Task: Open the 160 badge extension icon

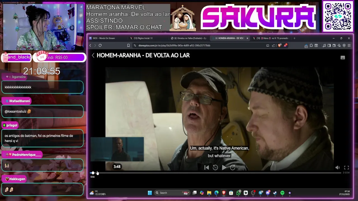Action: pos(306,46)
